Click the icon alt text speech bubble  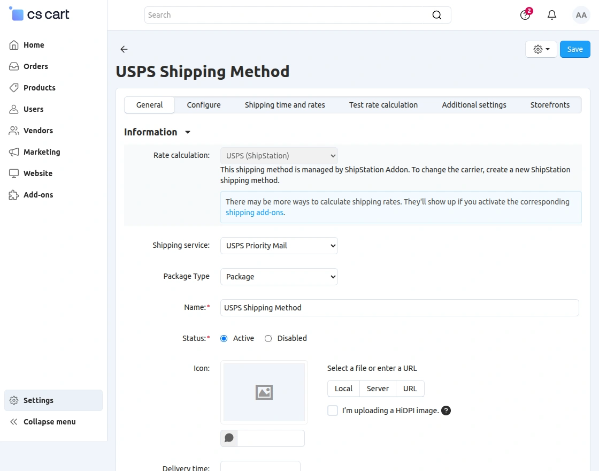[229, 438]
